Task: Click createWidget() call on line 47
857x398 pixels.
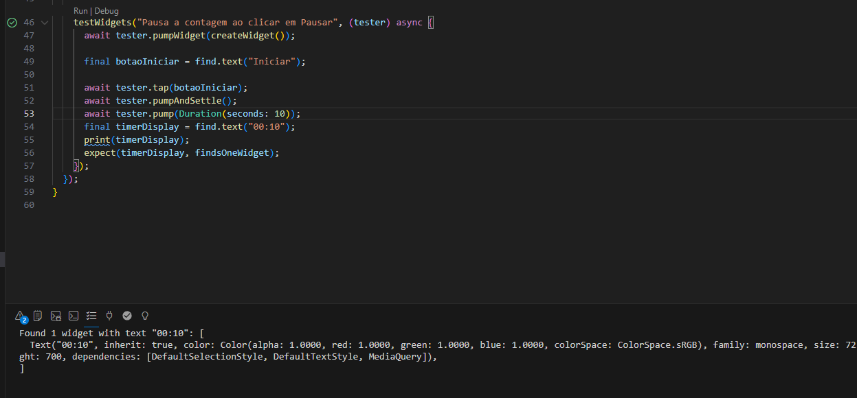Action: [247, 36]
